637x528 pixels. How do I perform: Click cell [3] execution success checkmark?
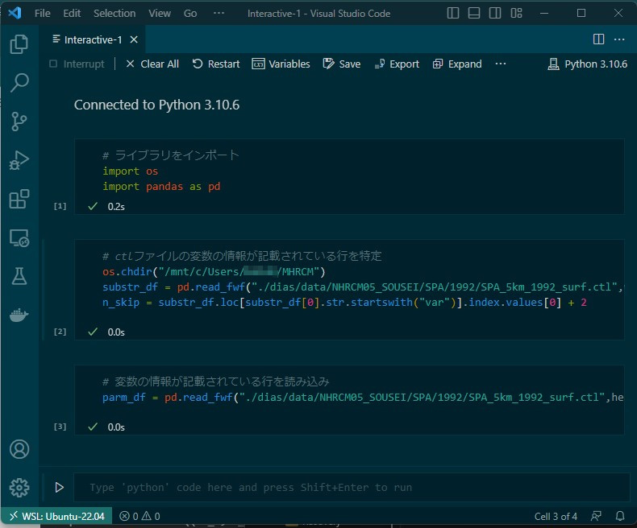(93, 427)
